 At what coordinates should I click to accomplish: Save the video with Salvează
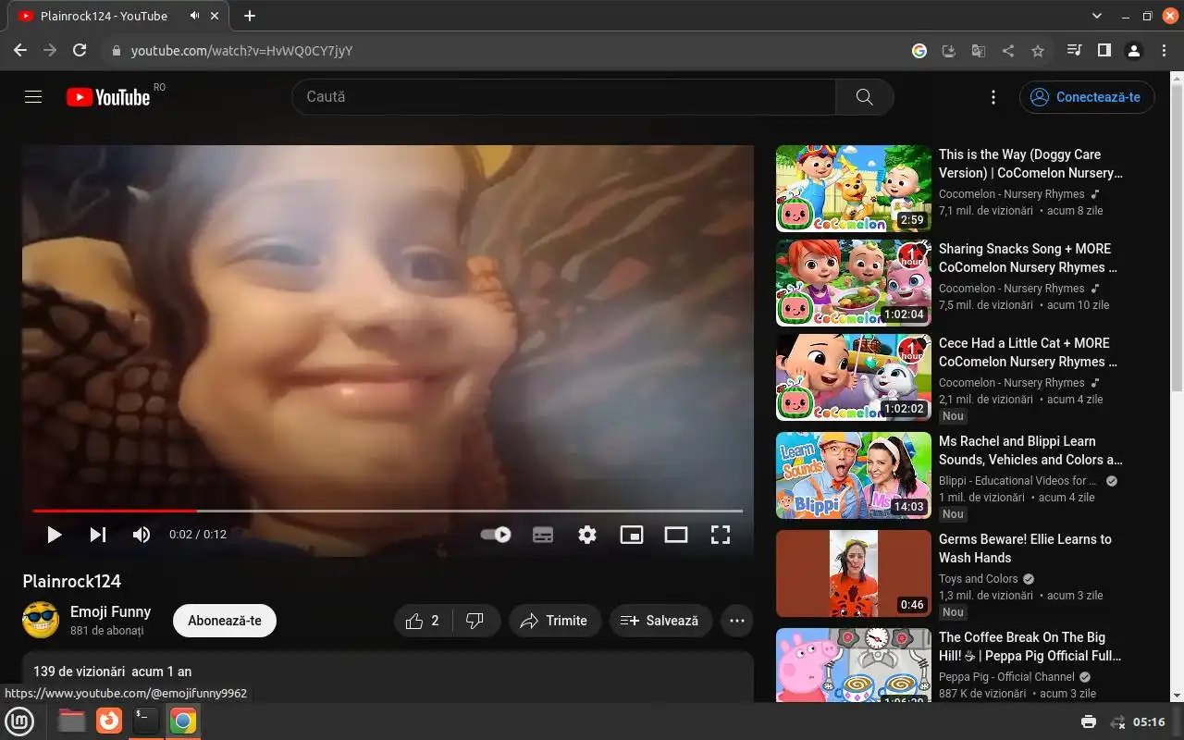pyautogui.click(x=660, y=621)
